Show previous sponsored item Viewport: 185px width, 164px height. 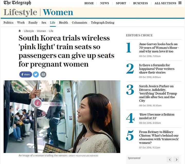(170, 160)
